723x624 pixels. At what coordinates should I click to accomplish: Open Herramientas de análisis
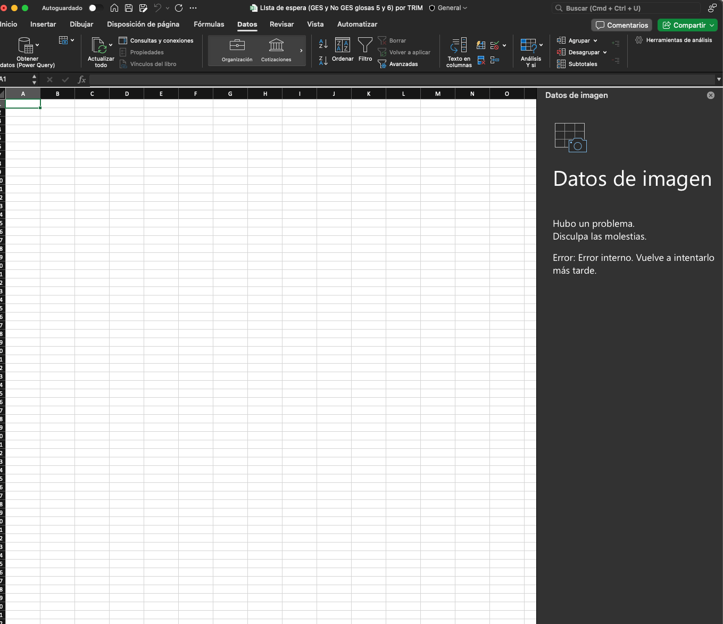(674, 40)
